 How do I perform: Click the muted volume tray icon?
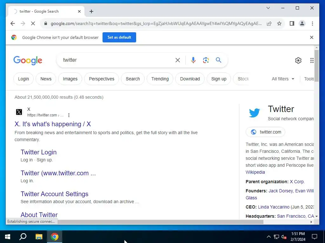click(284, 237)
